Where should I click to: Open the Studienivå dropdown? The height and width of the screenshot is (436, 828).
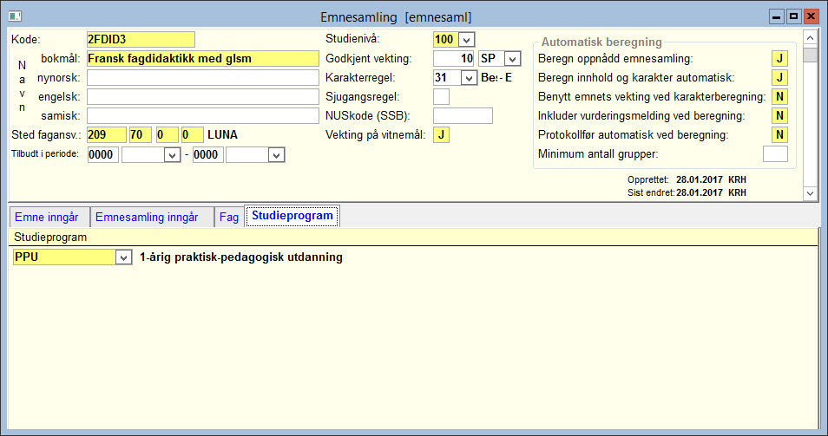click(466, 40)
